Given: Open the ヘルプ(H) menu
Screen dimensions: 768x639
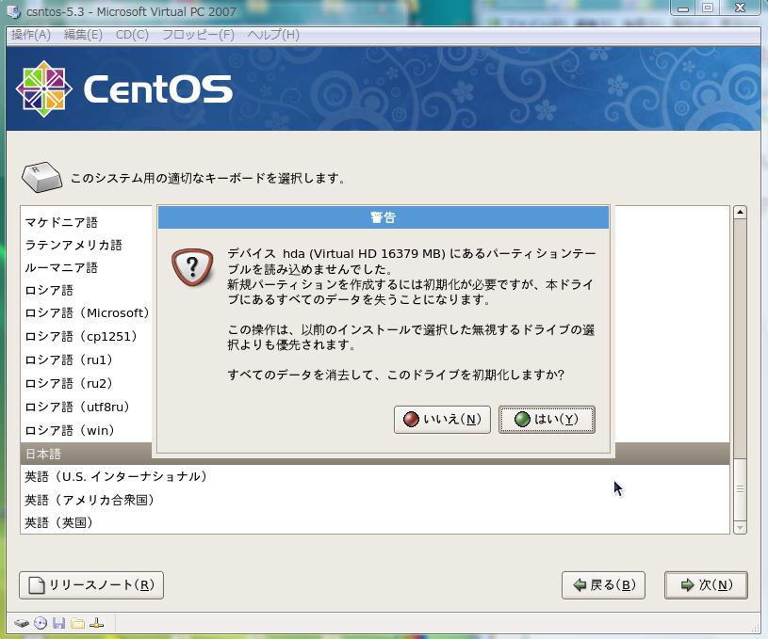Looking at the screenshot, I should (273, 35).
